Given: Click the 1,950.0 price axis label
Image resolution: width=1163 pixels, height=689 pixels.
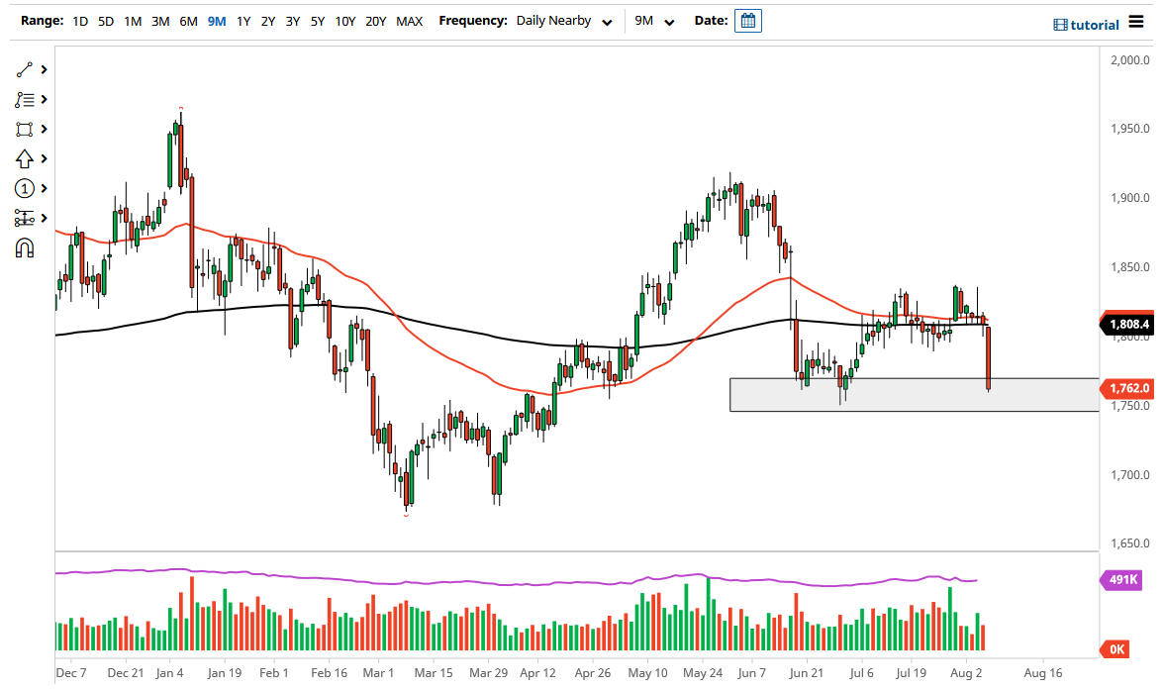Looking at the screenshot, I should click(1129, 129).
